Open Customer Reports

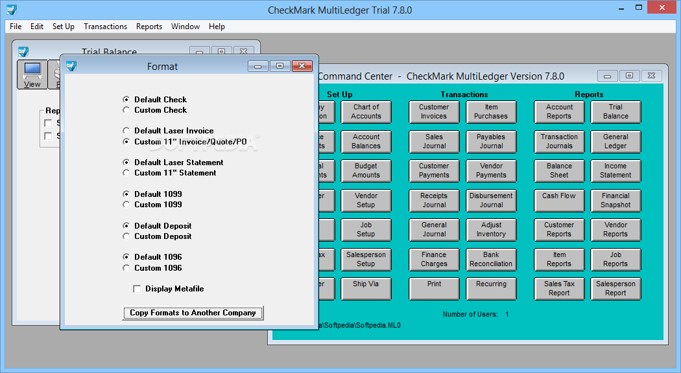pyautogui.click(x=559, y=230)
